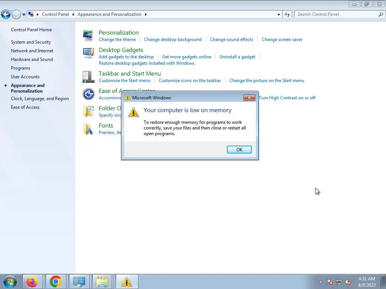This screenshot has width=386, height=289.
Task: Click OK in low memory dialog
Action: click(239, 150)
